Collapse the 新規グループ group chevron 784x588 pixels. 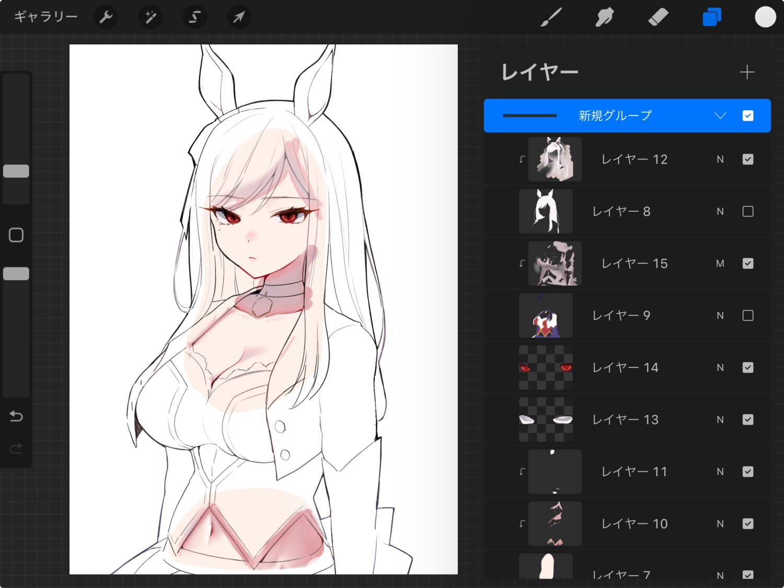(x=720, y=116)
